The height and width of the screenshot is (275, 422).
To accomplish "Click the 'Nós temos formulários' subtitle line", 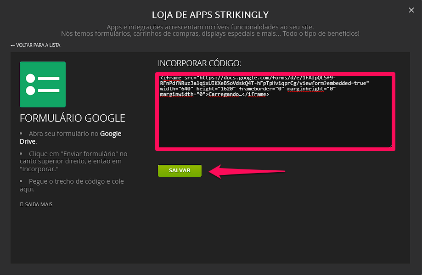I will 210,34.
